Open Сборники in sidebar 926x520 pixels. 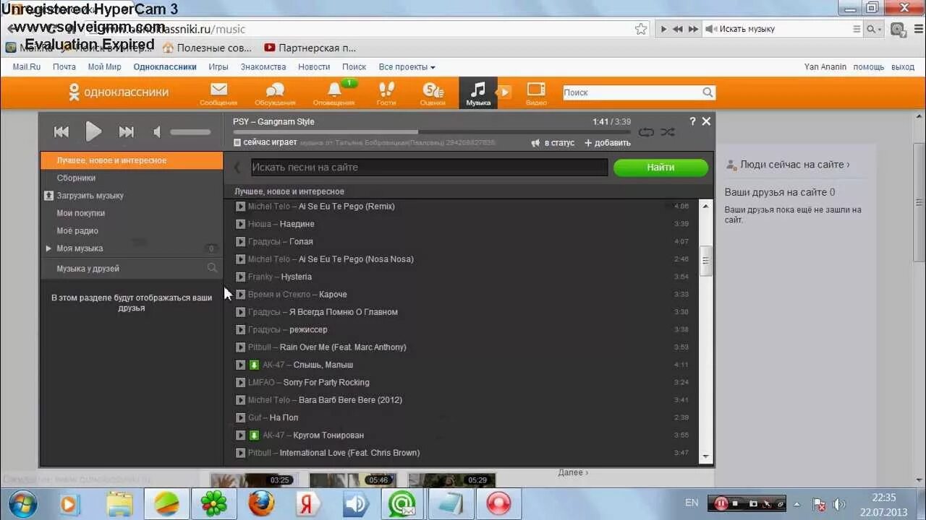[x=76, y=178]
